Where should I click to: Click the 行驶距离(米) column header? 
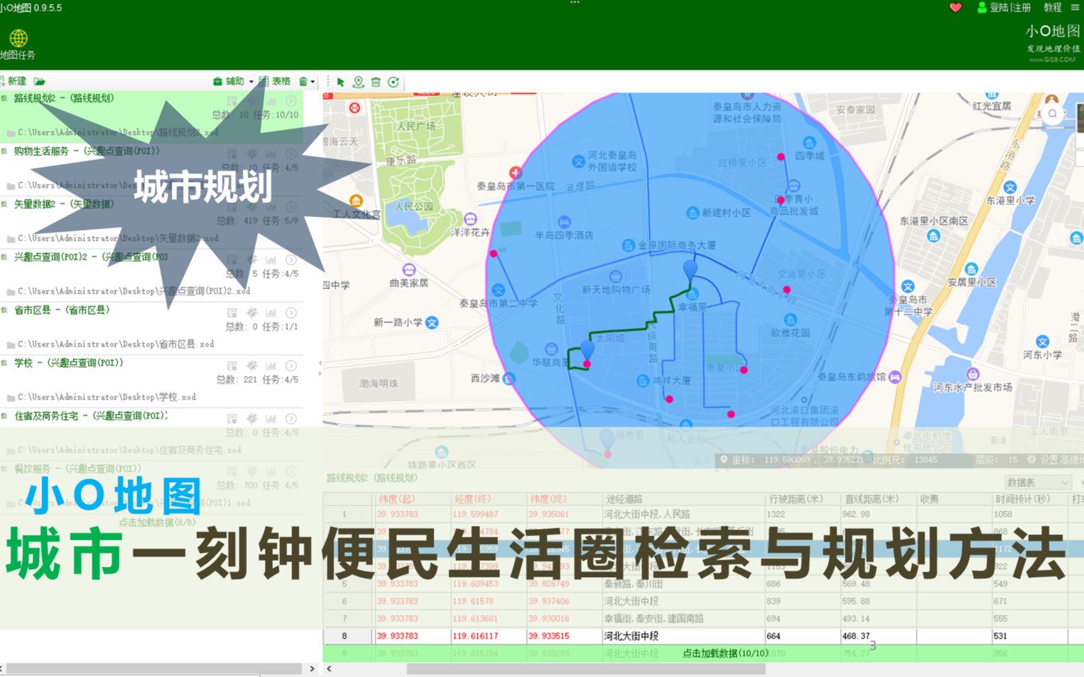point(803,499)
